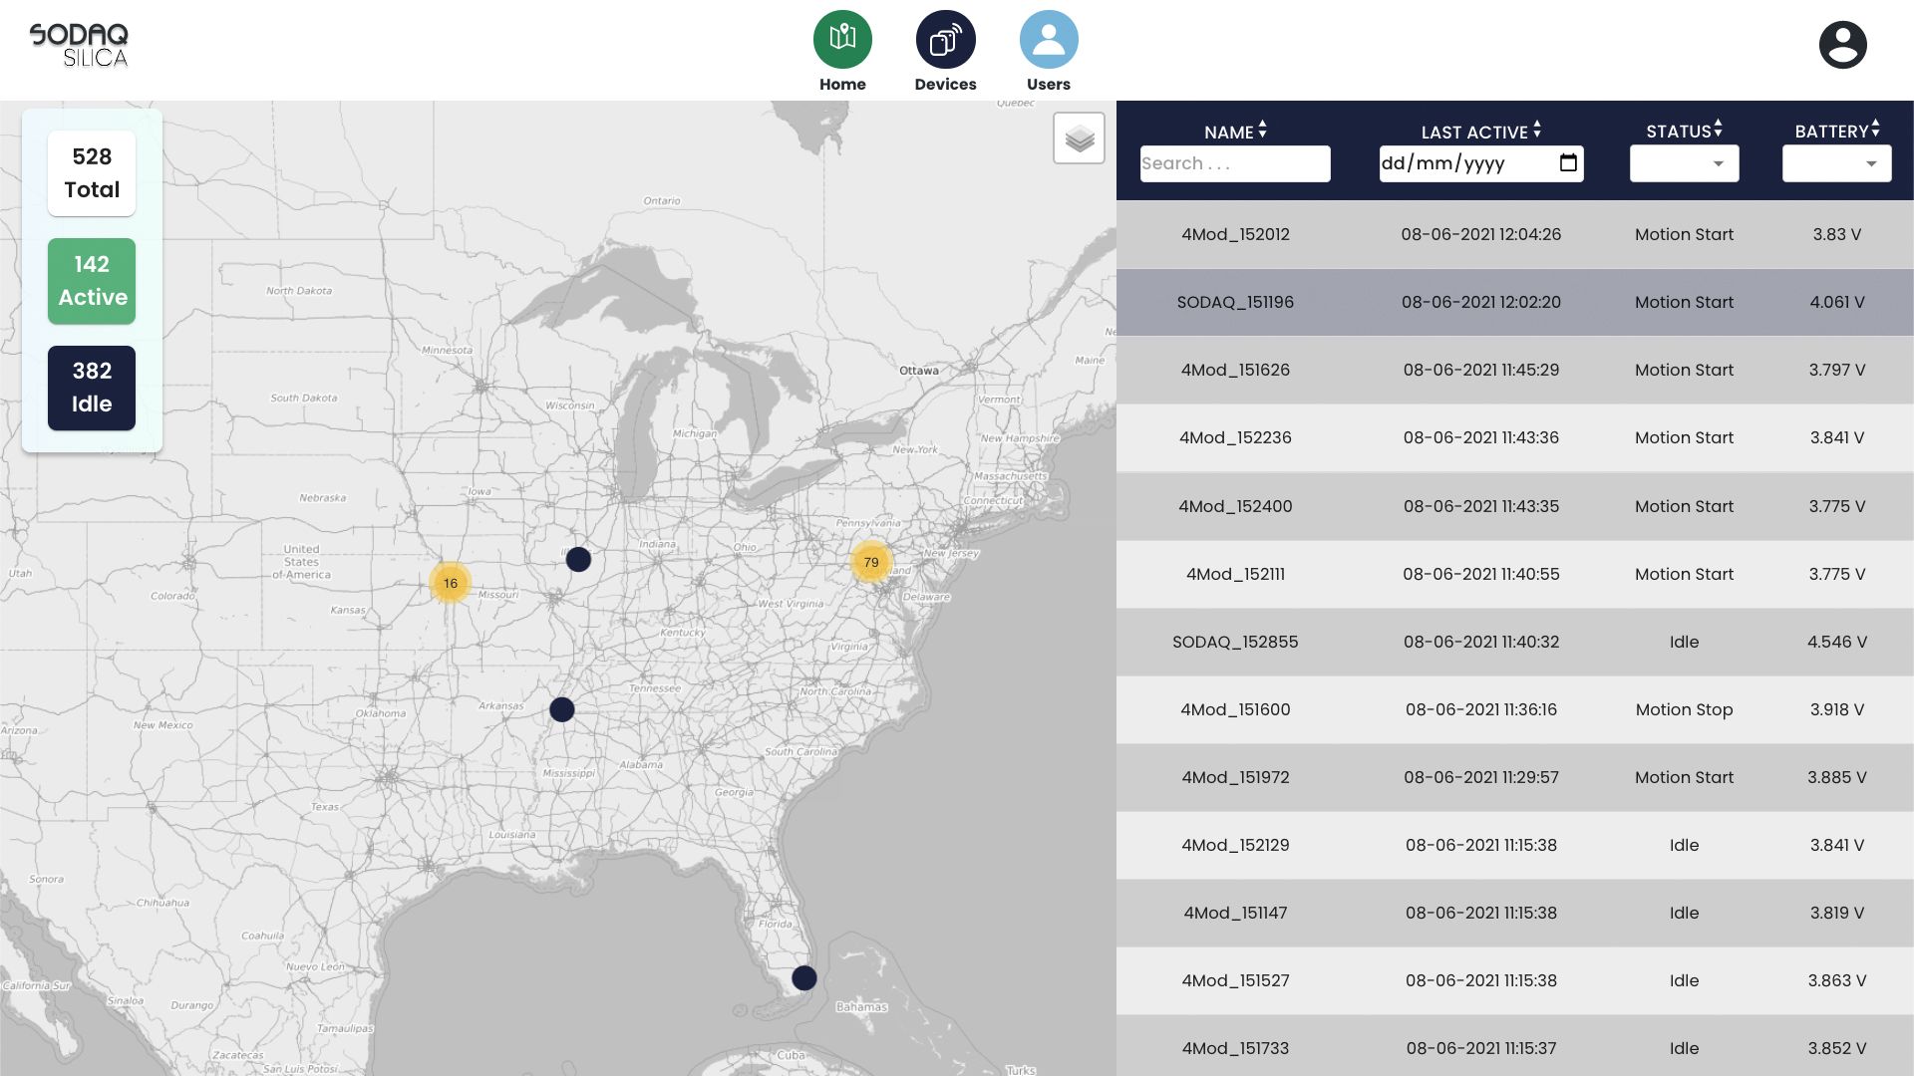Open the map layers control
Viewport: 1914px width, 1076px height.
click(x=1079, y=138)
